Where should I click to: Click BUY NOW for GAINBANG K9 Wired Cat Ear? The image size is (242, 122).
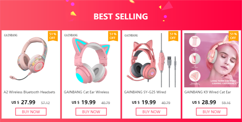click(x=211, y=112)
